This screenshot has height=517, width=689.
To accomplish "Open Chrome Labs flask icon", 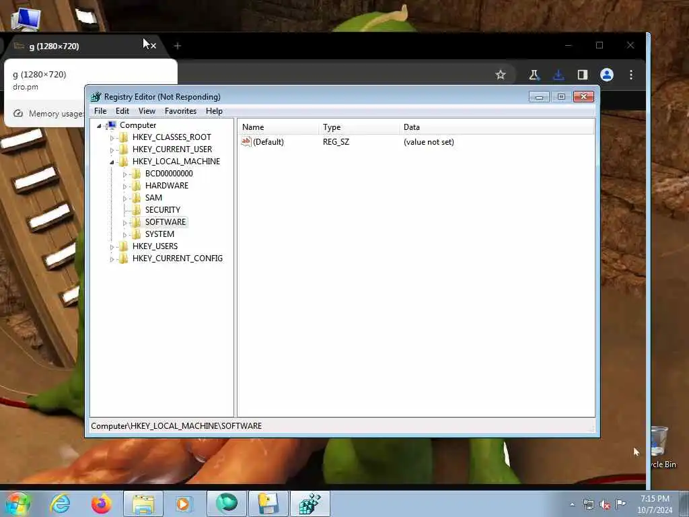I will 534,75.
